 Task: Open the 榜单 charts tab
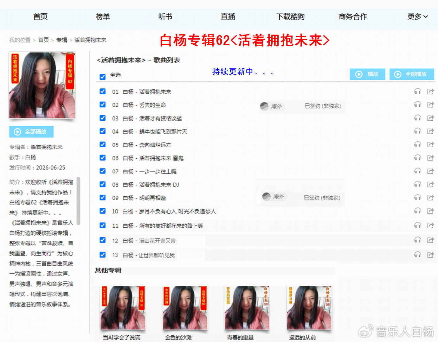pos(103,16)
